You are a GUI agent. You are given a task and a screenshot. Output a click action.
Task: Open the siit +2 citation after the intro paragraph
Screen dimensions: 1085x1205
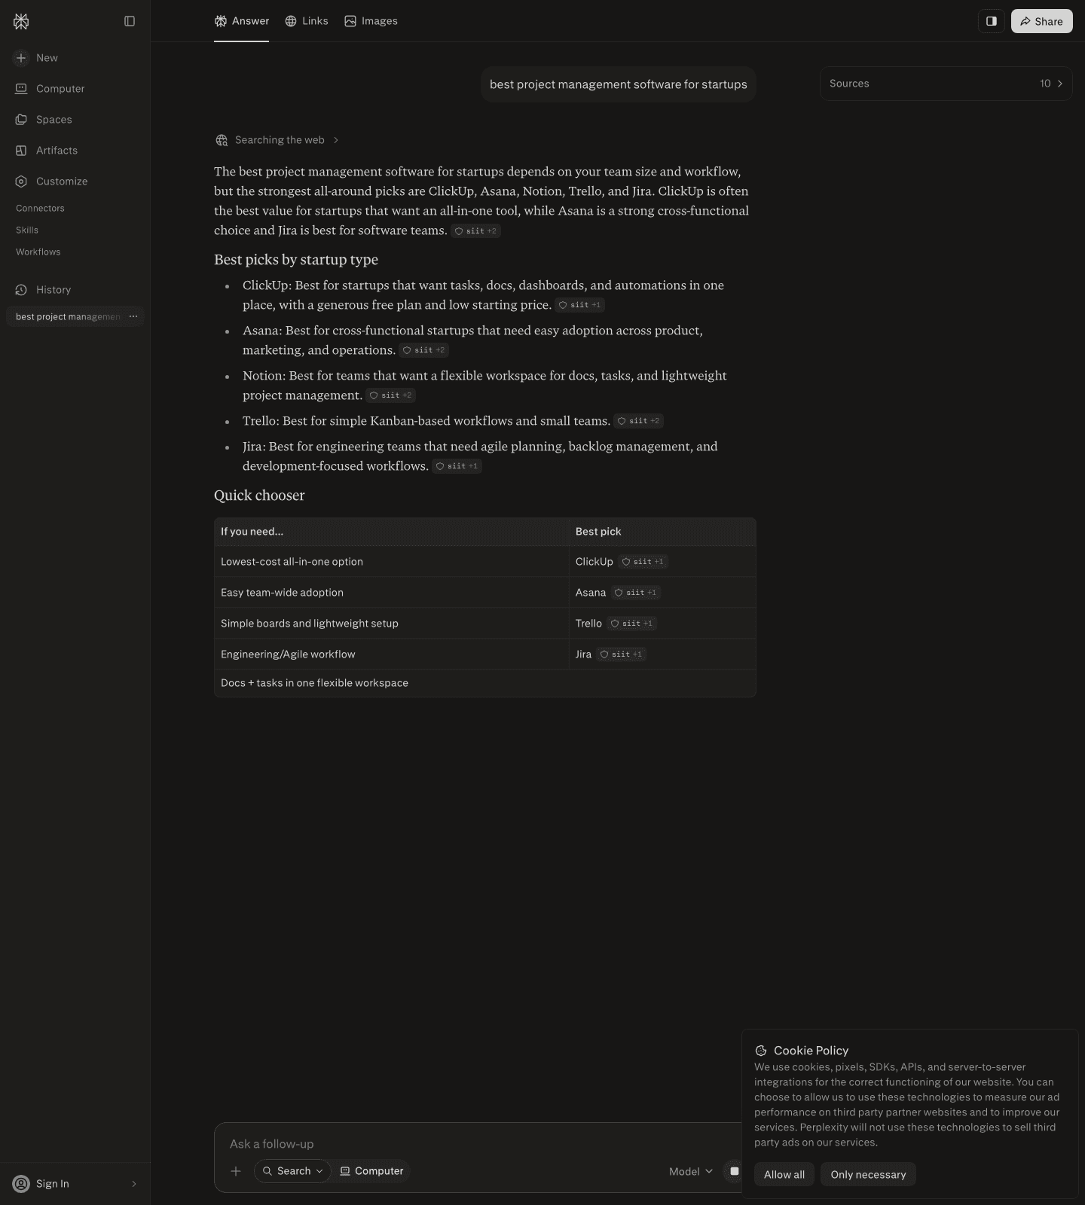[475, 231]
